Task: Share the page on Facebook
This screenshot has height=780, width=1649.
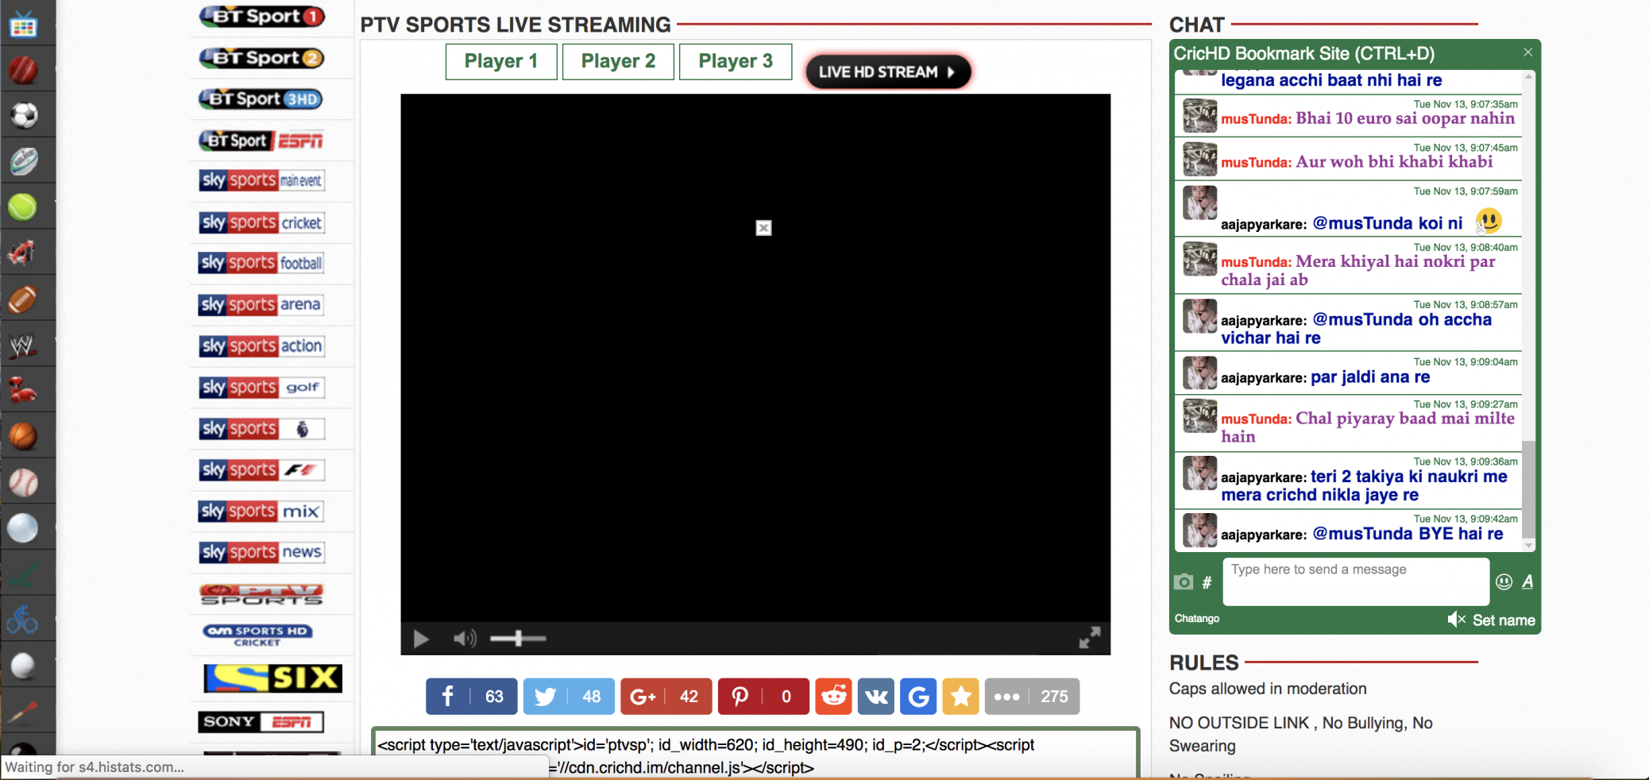Action: [471, 697]
